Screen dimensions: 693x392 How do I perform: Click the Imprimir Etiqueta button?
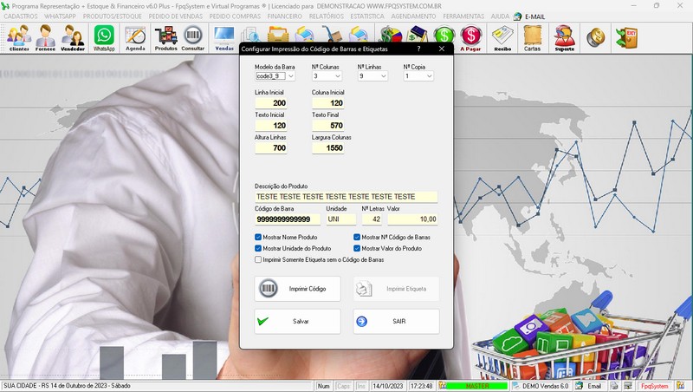coord(396,289)
